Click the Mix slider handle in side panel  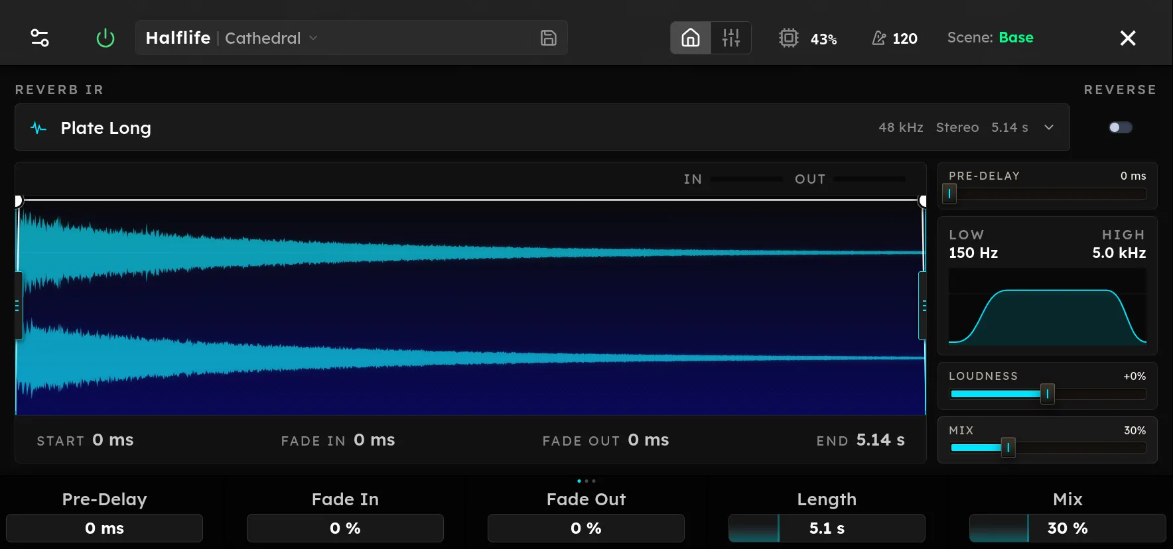(1008, 448)
